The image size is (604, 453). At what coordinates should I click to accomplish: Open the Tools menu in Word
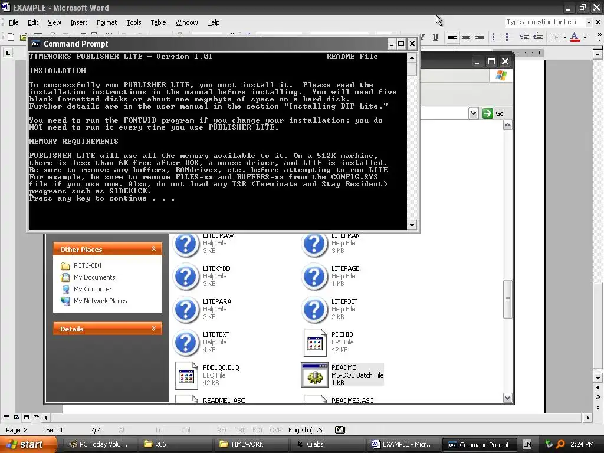tap(134, 22)
